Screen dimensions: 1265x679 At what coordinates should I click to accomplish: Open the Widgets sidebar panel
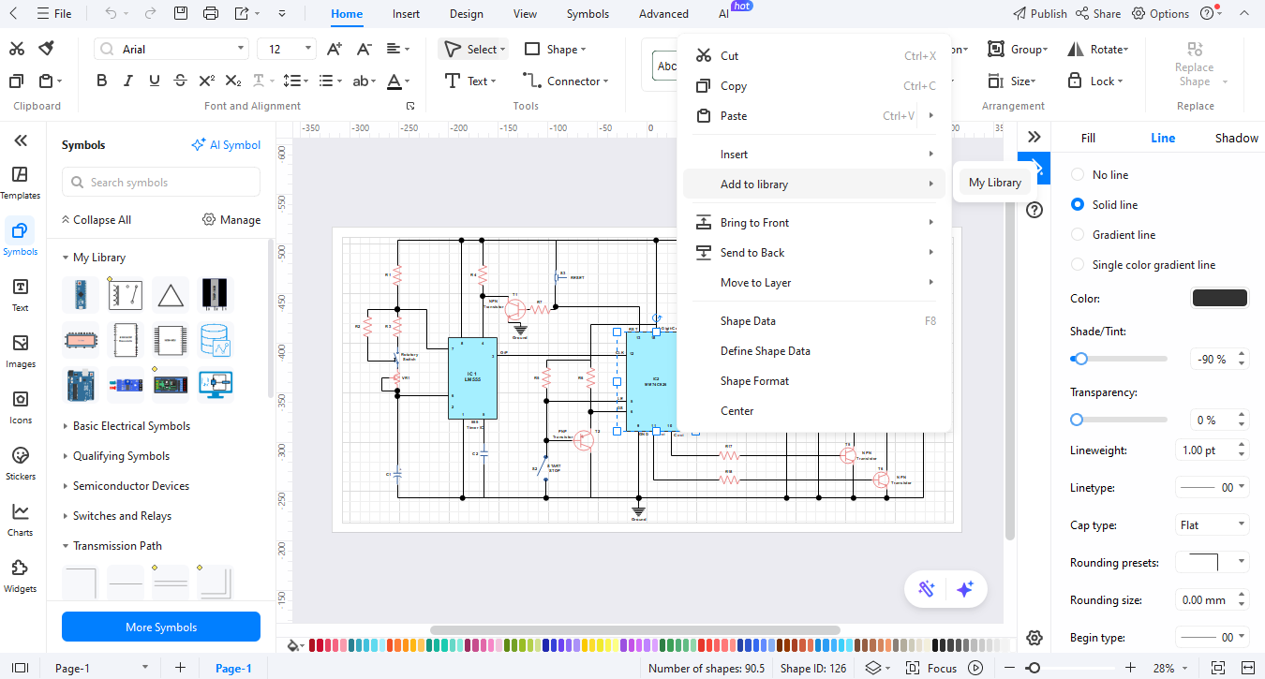pyautogui.click(x=20, y=576)
